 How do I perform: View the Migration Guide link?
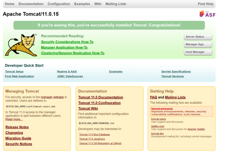coord(18,138)
